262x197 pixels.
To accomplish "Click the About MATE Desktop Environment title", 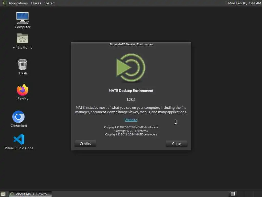I will pyautogui.click(x=131, y=44).
